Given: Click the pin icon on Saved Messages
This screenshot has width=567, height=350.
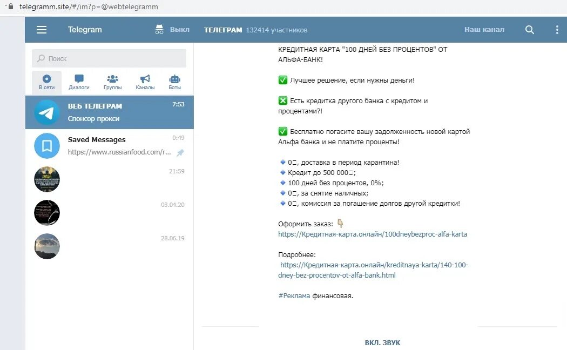Looking at the screenshot, I should click(180, 152).
